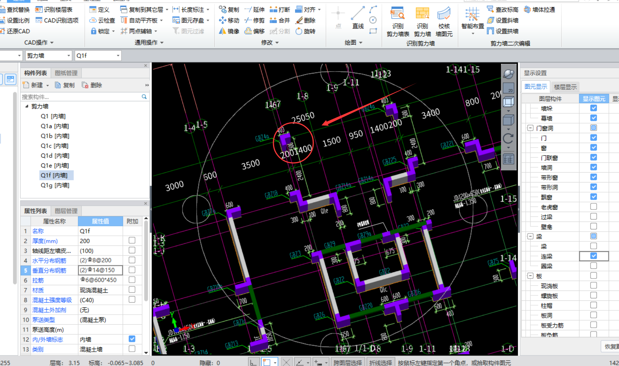Screen dimensions: 619x366
Task: Click search magnifier in 构件列表
Action: [144, 96]
